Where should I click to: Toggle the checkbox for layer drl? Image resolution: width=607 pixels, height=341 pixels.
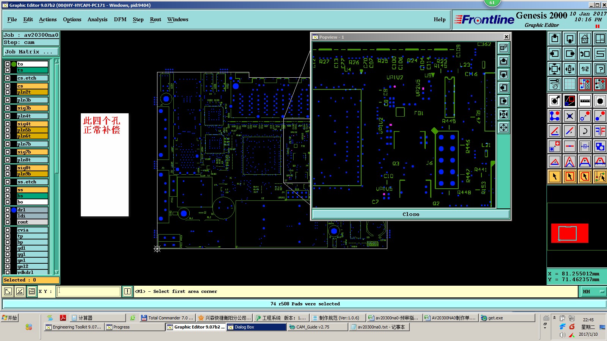click(7, 210)
